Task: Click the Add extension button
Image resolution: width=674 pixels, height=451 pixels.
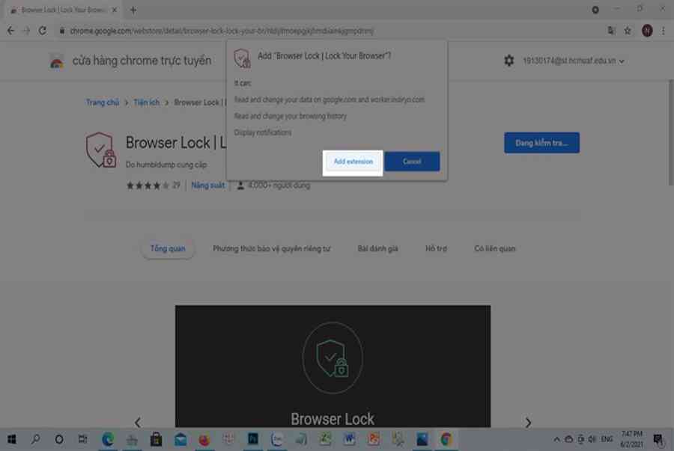Action: (x=353, y=162)
